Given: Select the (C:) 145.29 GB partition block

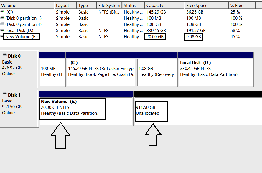Looking at the screenshot, I should pyautogui.click(x=101, y=69).
